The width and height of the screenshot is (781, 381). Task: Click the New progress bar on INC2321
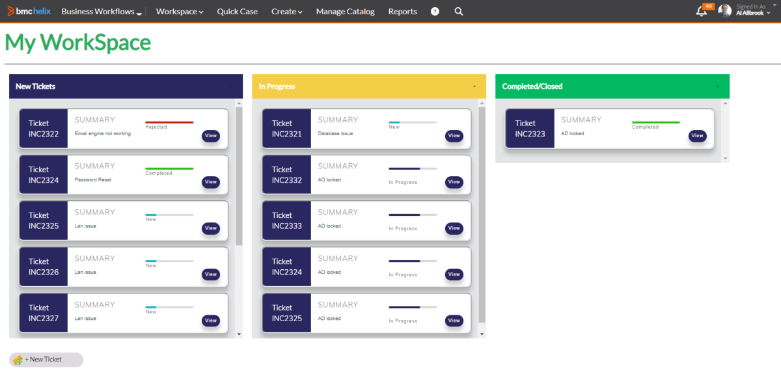pos(413,122)
